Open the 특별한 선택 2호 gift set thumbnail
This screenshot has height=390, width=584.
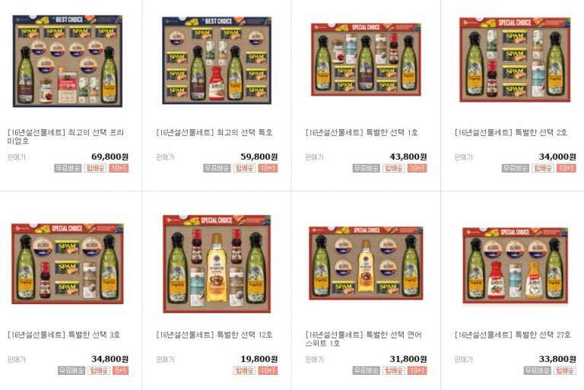click(515, 59)
